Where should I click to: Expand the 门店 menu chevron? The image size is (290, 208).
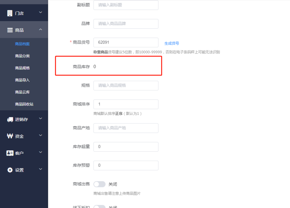(40, 12)
